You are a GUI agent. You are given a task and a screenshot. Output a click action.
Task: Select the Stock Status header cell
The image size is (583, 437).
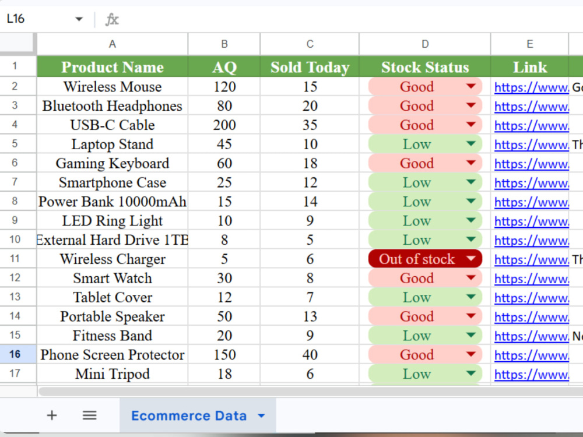click(425, 66)
